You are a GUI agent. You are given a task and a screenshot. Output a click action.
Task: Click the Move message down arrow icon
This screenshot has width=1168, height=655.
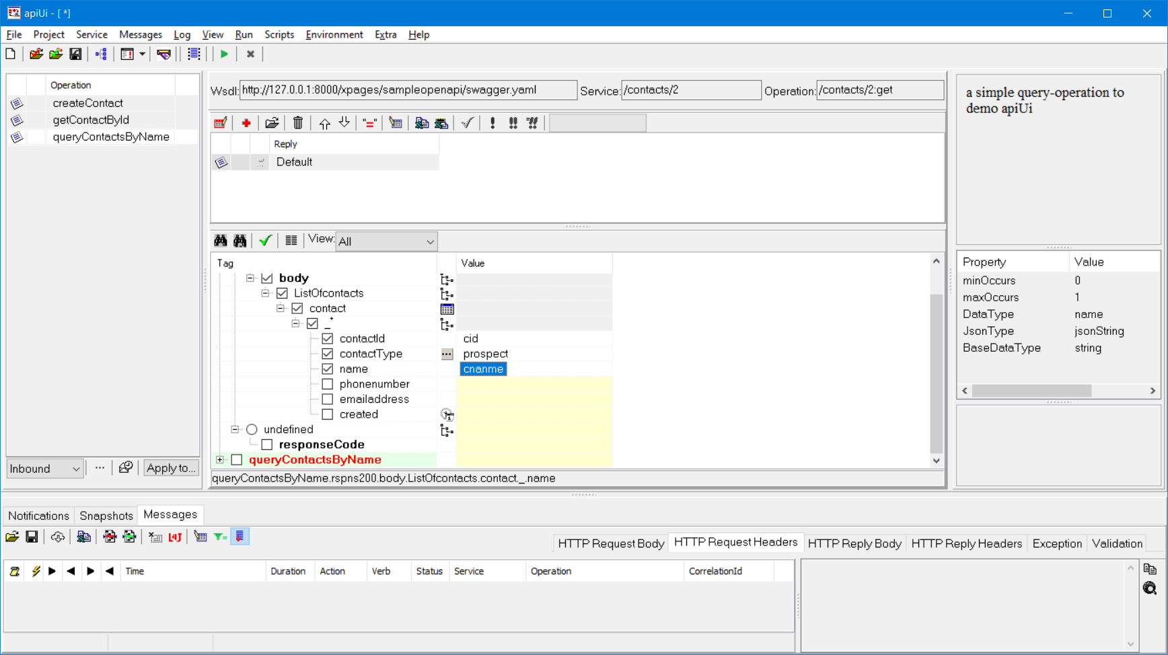tap(344, 123)
